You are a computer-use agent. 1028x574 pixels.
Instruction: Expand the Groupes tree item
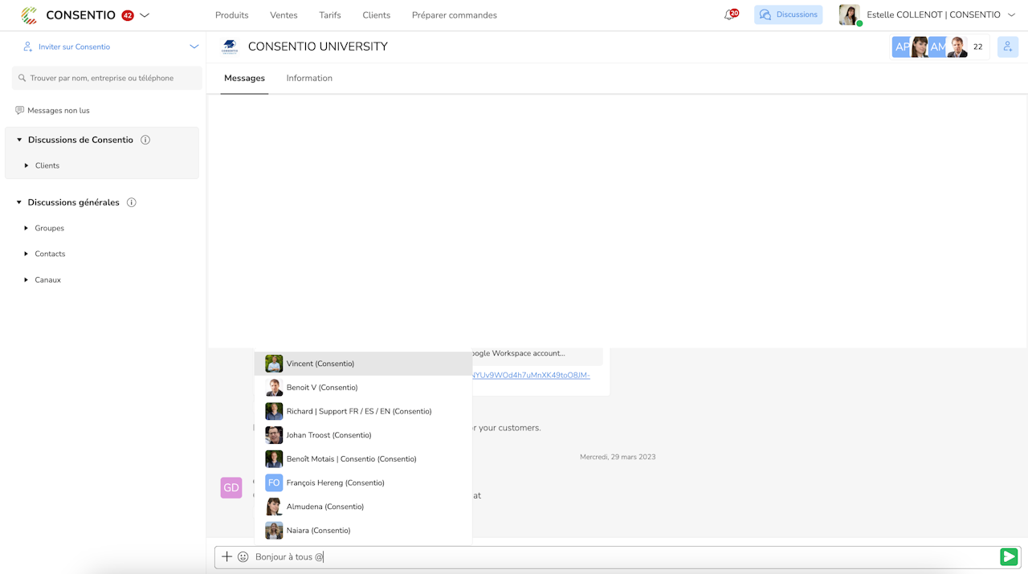[x=27, y=228]
